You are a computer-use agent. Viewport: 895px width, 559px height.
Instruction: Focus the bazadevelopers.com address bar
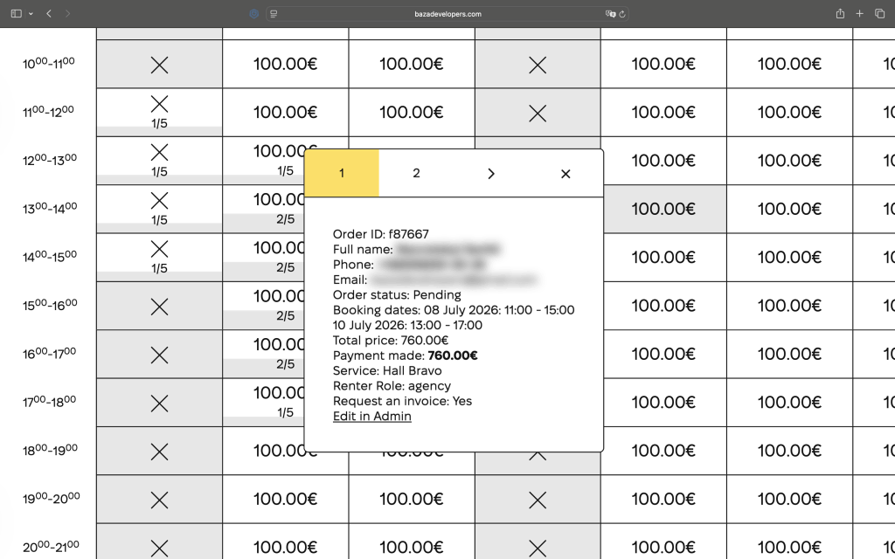(447, 14)
